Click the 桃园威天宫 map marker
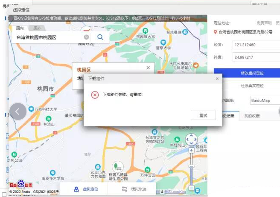 pos(146,31)
